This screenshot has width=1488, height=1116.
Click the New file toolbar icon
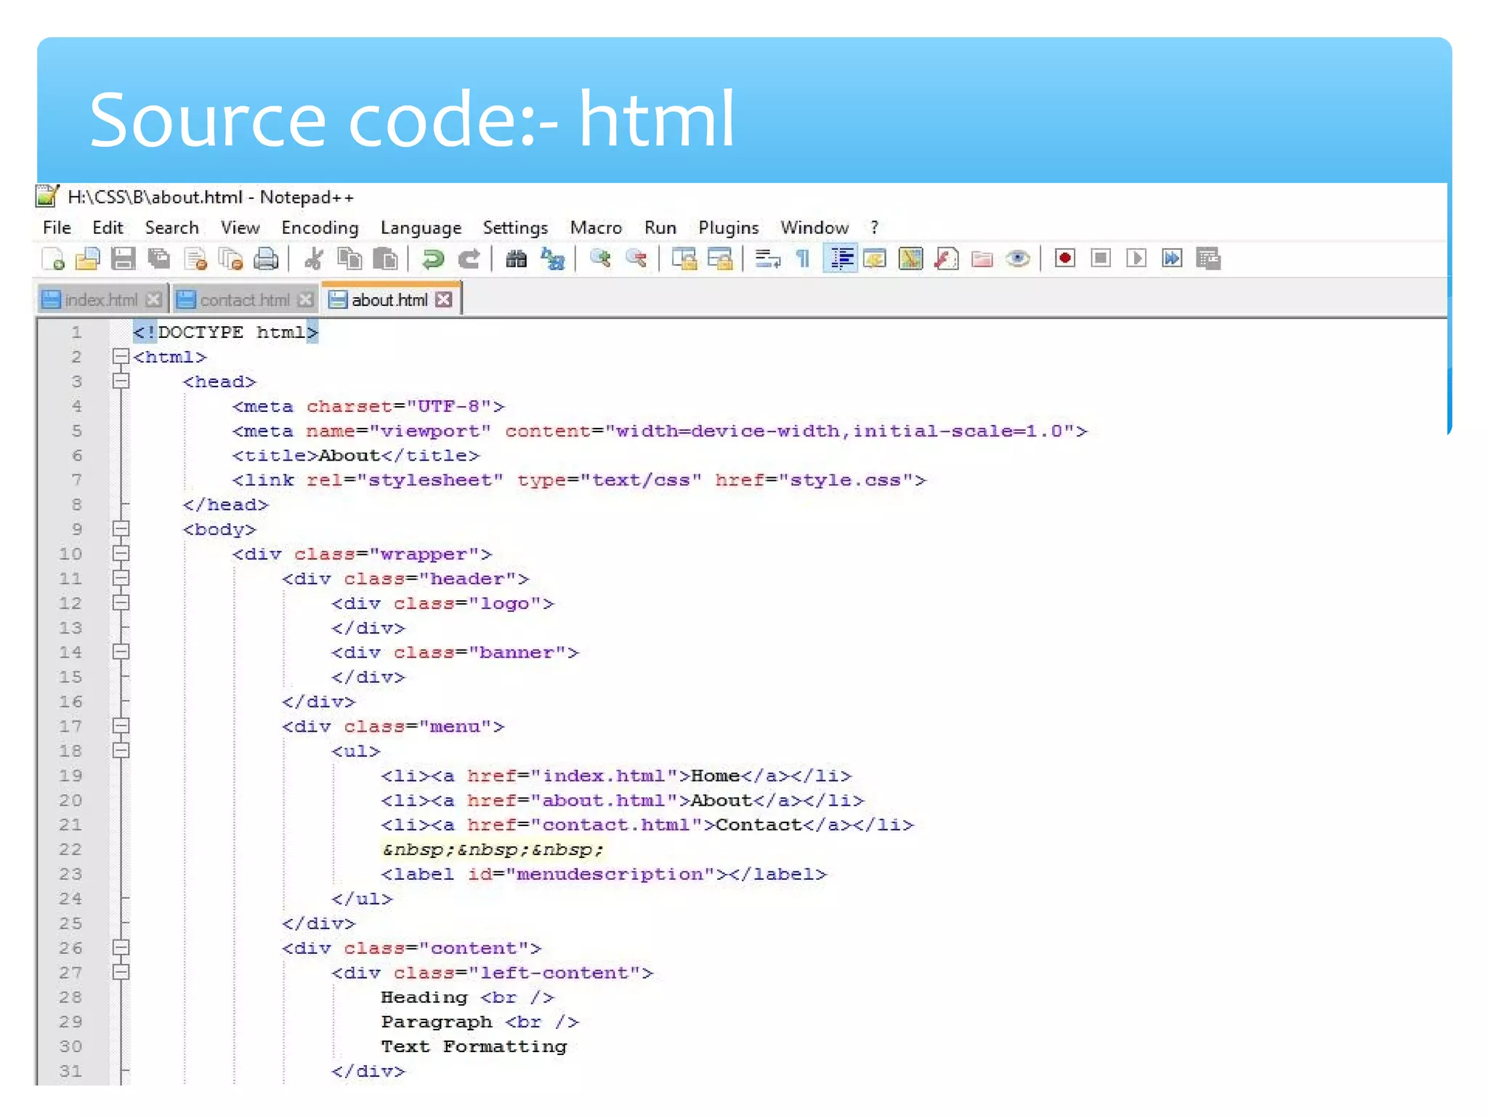coord(53,259)
